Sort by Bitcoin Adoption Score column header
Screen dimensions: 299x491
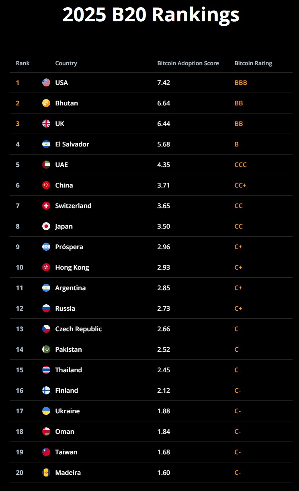point(188,63)
